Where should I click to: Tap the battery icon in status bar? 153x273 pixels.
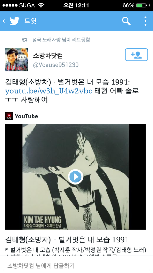[142, 5]
